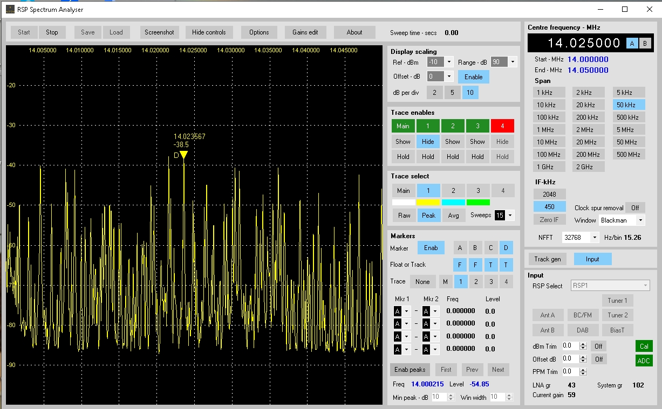Image resolution: width=662 pixels, height=409 pixels.
Task: Expand the NFFT 32768 dropdown
Action: click(595, 238)
